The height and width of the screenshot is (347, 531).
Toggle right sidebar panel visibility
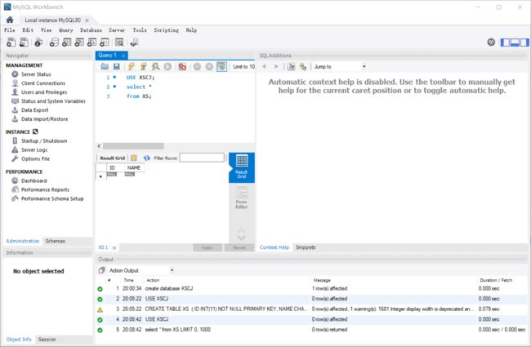coord(524,42)
